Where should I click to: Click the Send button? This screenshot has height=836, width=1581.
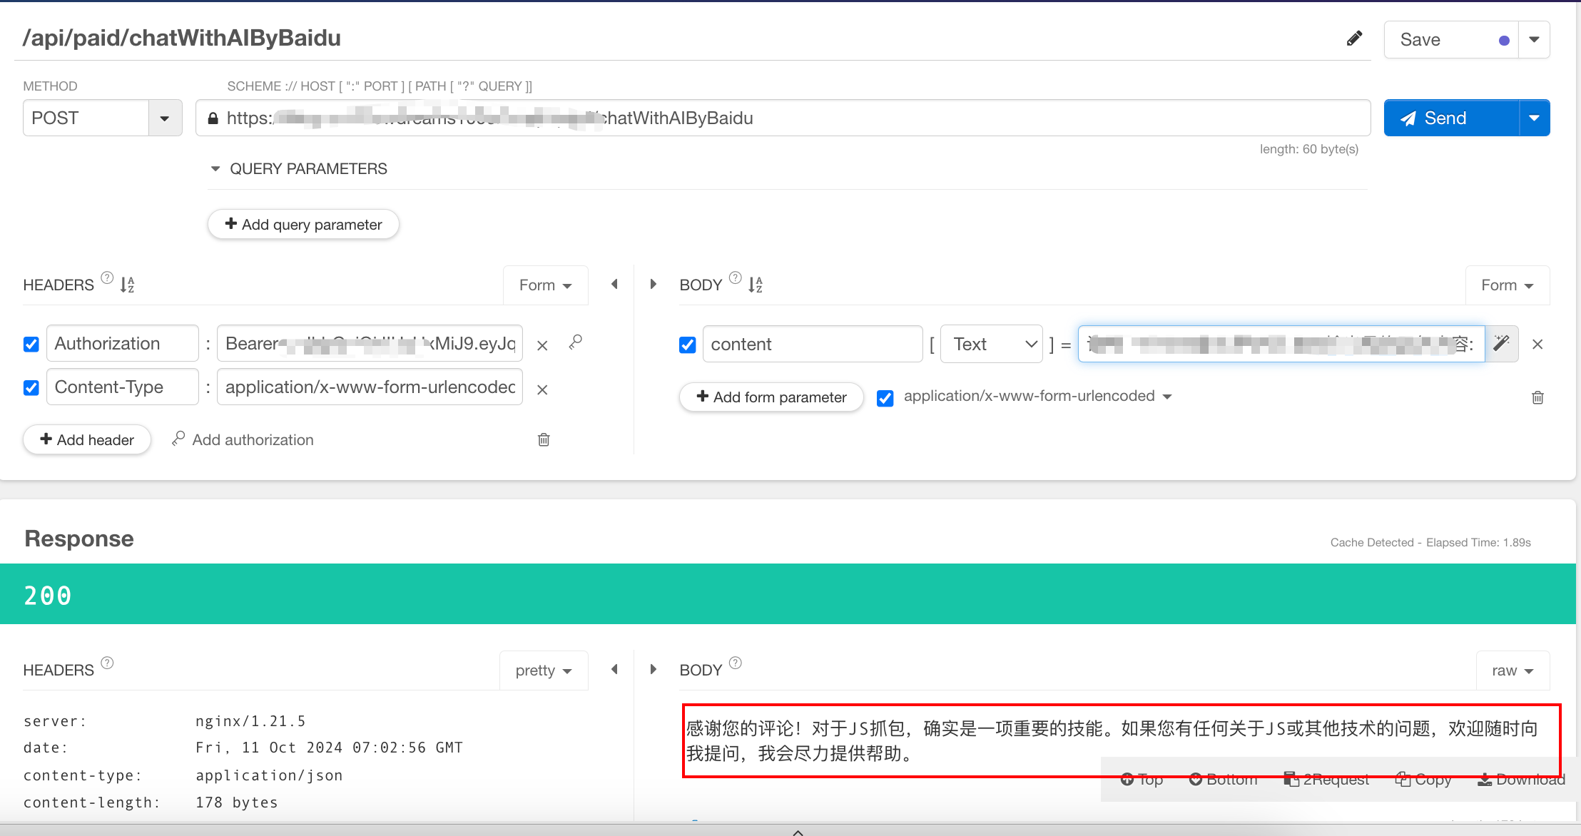(x=1450, y=118)
